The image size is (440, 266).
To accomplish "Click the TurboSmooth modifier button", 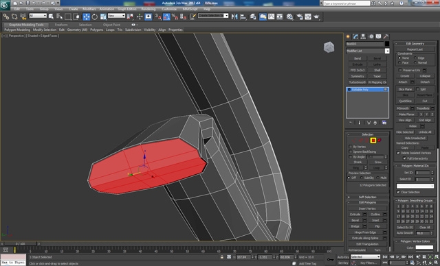I will coord(357,82).
